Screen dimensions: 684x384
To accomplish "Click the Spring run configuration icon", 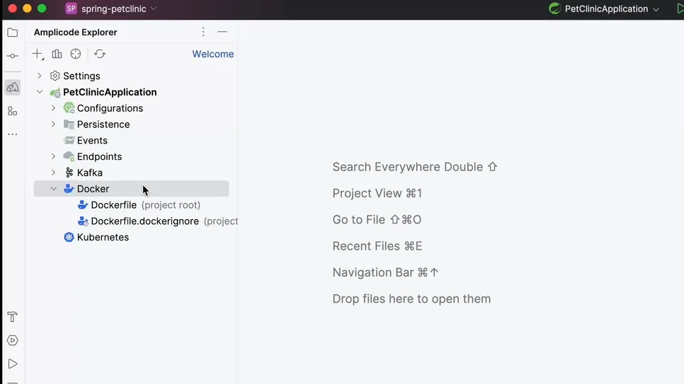I will [x=554, y=8].
